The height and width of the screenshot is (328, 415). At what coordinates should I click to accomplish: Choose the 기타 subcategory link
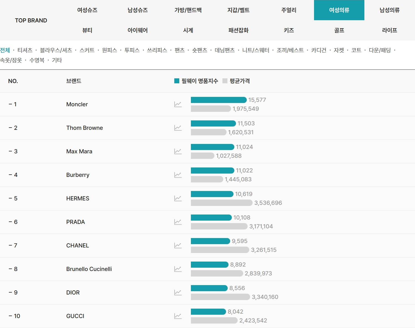tap(57, 60)
